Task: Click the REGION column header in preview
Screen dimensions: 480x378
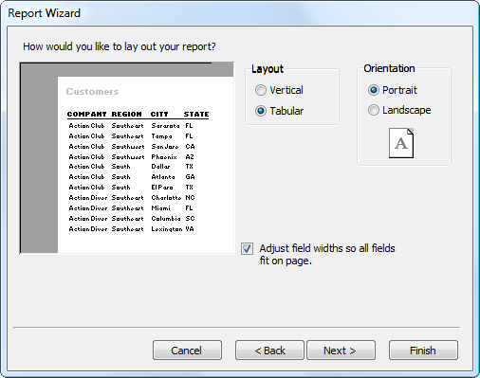Action: coord(126,114)
